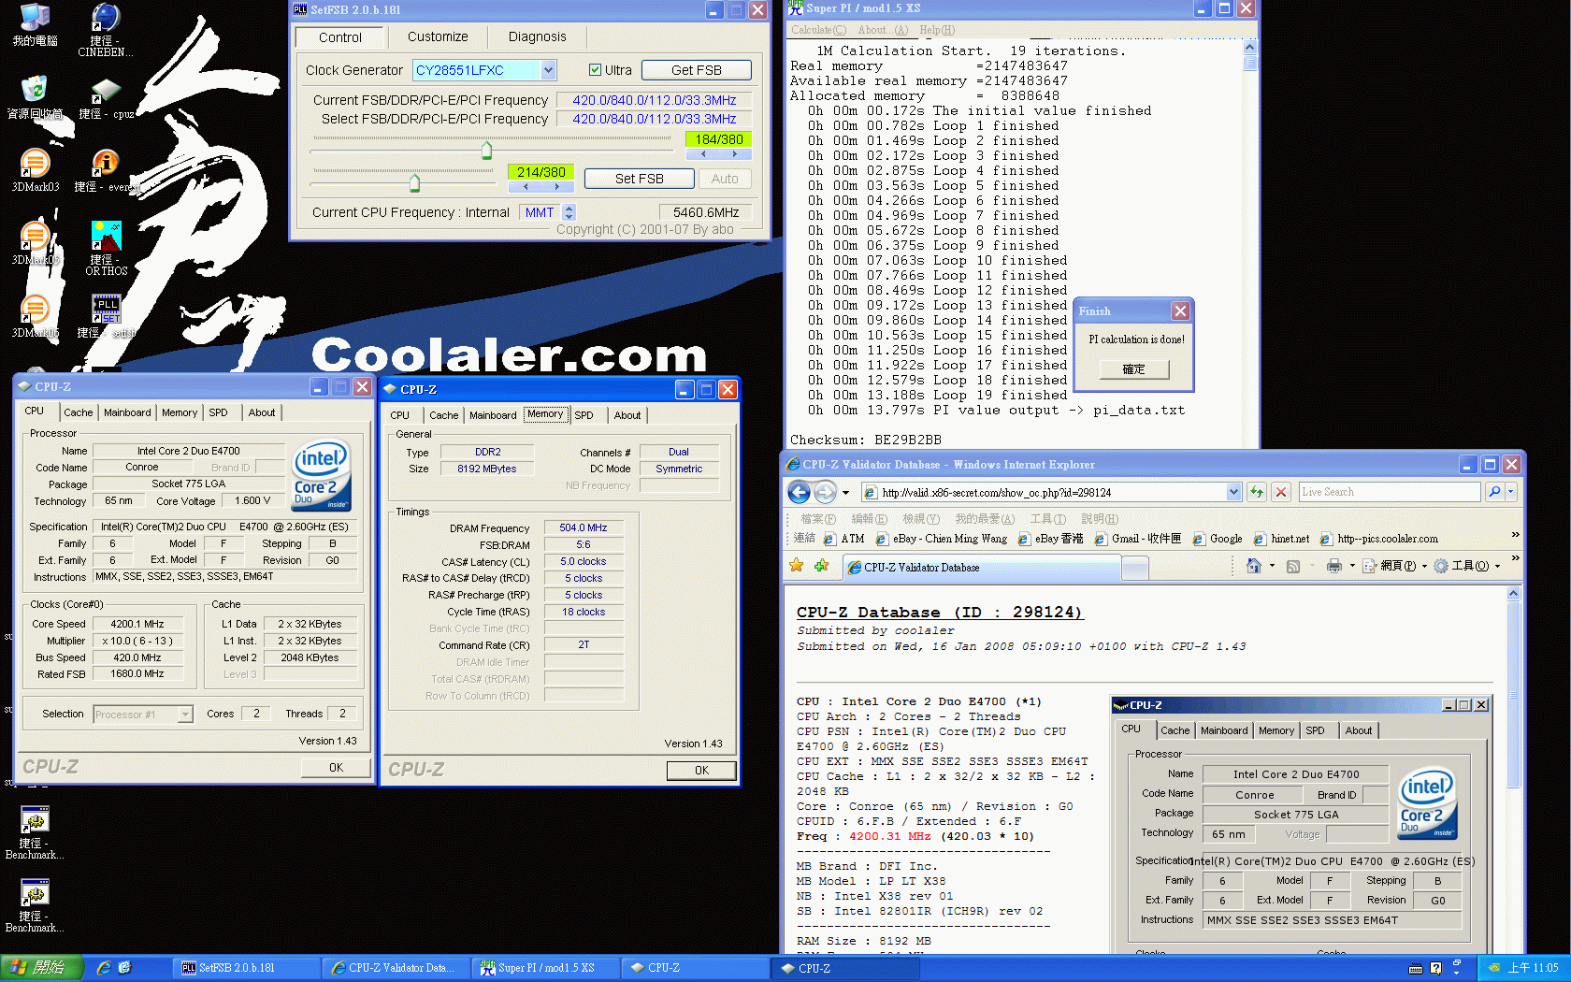The height and width of the screenshot is (982, 1571).
Task: Open the Cache tab in left CPU-Z window
Action: 78,412
